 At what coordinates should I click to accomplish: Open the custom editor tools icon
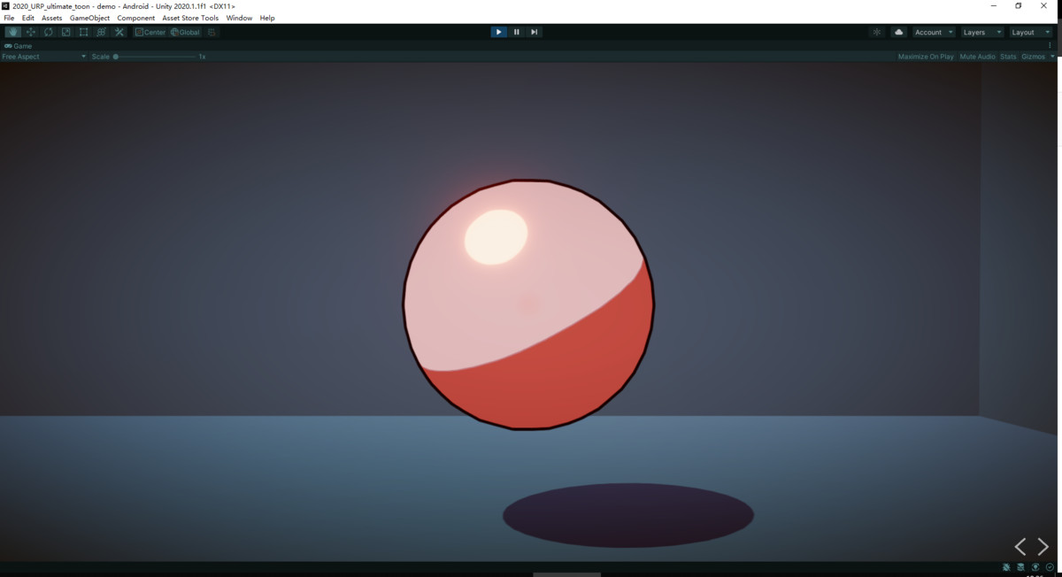pos(119,32)
